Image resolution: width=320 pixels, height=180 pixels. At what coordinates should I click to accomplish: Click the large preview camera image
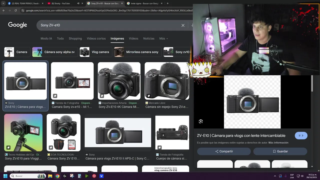pyautogui.click(x=252, y=102)
